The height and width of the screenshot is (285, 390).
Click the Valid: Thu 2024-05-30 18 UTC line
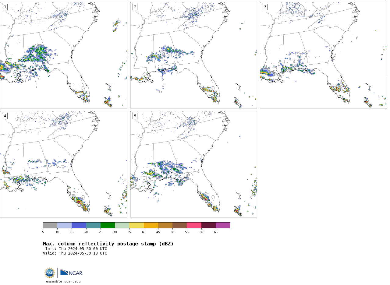coord(75,253)
